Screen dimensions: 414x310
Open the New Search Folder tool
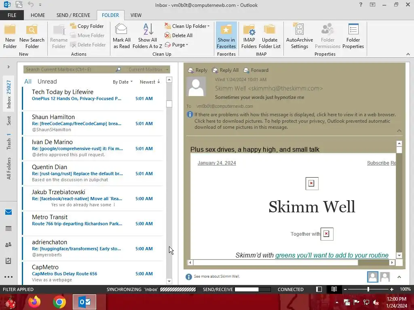click(x=32, y=36)
